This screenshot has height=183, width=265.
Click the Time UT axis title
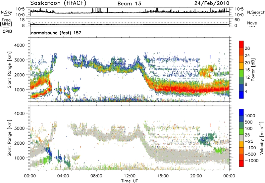(x=130, y=181)
